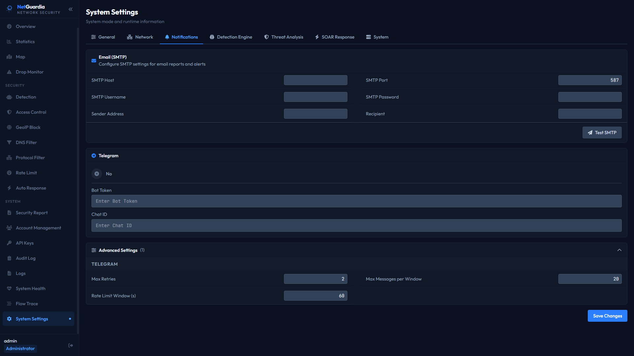Focus the Sender Address input field

click(x=316, y=114)
